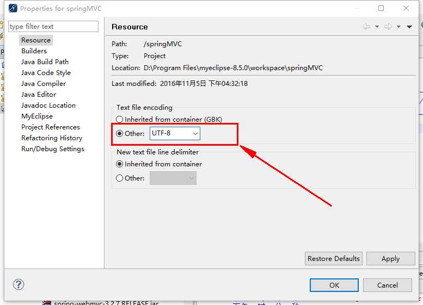The width and height of the screenshot is (423, 305).
Task: Select Other text file encoding radio
Action: pos(130,134)
